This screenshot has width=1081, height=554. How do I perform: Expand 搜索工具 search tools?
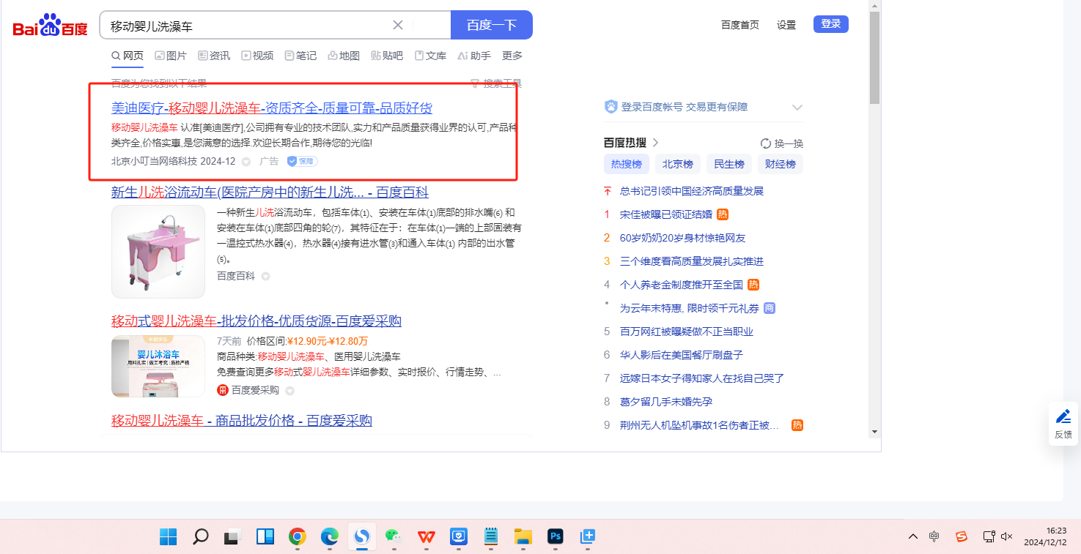[x=496, y=83]
